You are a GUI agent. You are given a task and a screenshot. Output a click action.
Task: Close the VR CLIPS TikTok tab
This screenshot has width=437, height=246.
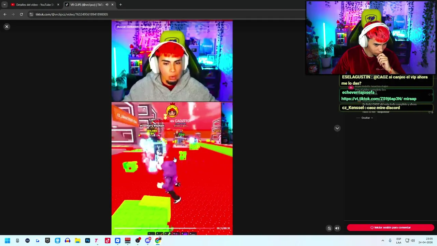pyautogui.click(x=112, y=5)
